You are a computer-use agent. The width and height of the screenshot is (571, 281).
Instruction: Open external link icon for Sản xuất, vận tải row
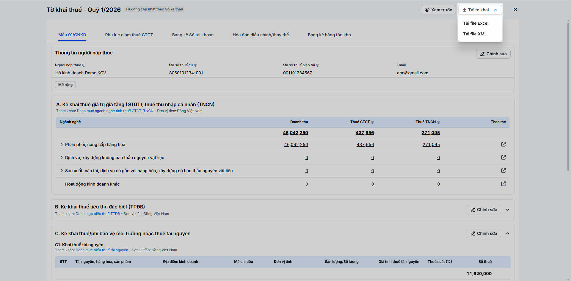click(503, 170)
